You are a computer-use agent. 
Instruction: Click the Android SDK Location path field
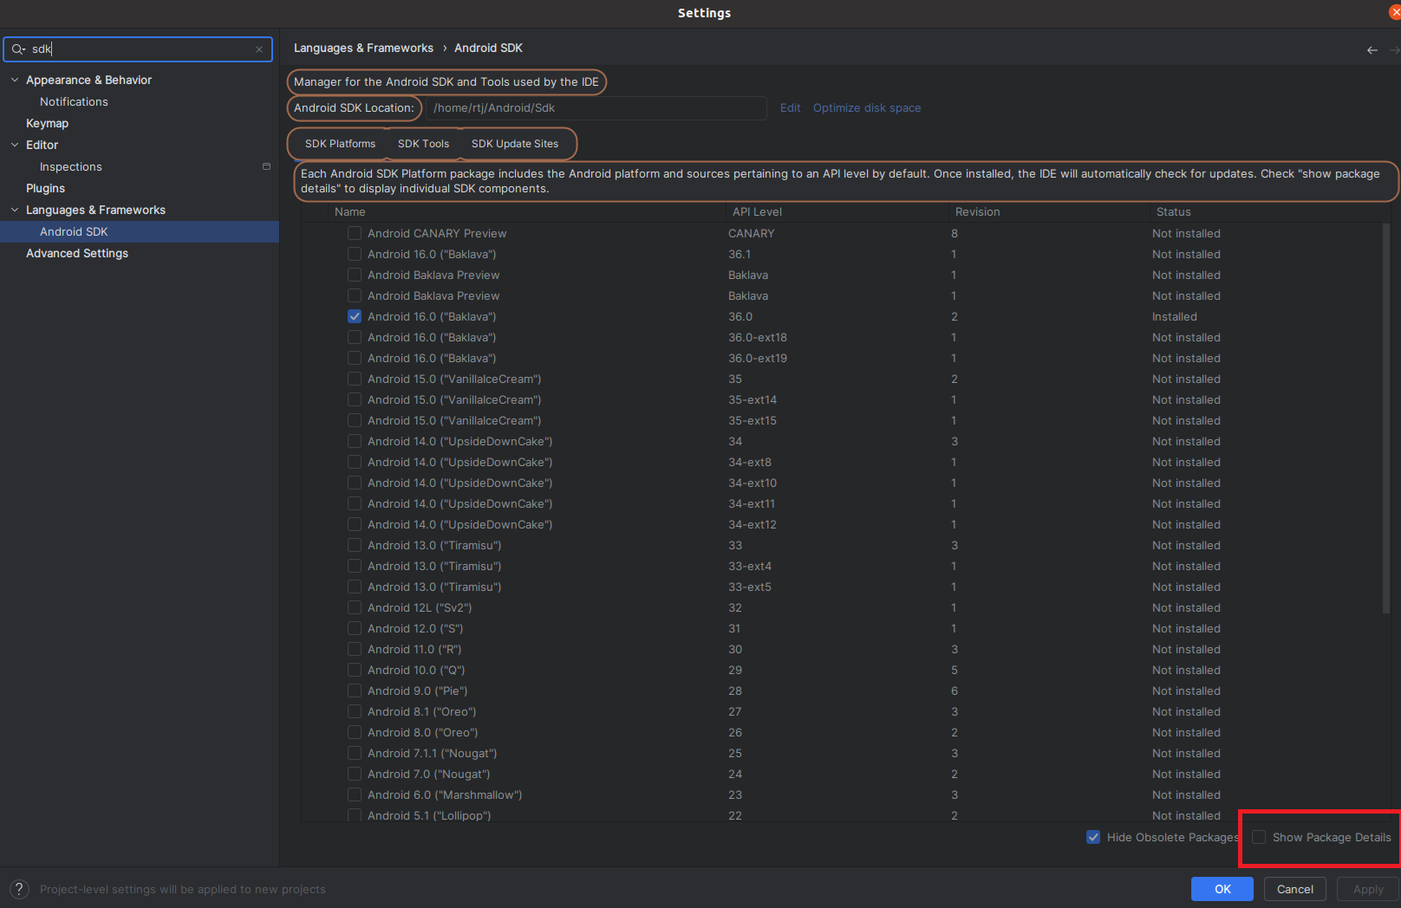(596, 108)
